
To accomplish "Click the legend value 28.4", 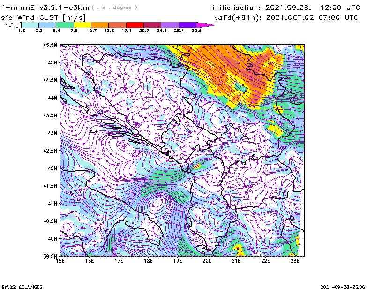I will [179, 31].
